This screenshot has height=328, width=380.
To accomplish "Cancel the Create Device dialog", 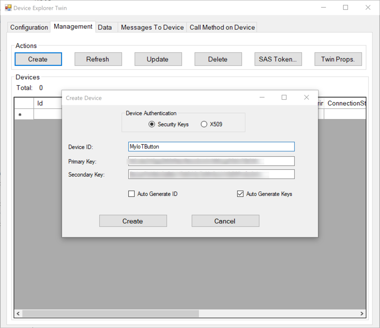I will [225, 221].
